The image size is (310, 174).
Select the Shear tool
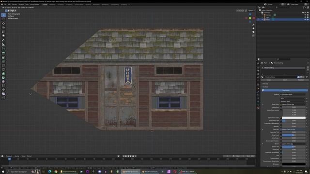pyautogui.click(x=3, y=94)
